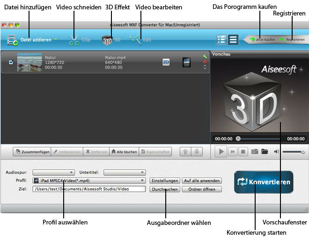The image size is (309, 238).
Task: Click the fast forward preview button
Action: pos(233,151)
